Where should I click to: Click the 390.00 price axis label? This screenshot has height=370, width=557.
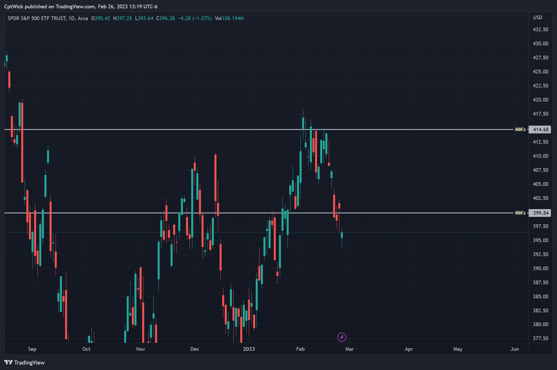click(x=540, y=268)
